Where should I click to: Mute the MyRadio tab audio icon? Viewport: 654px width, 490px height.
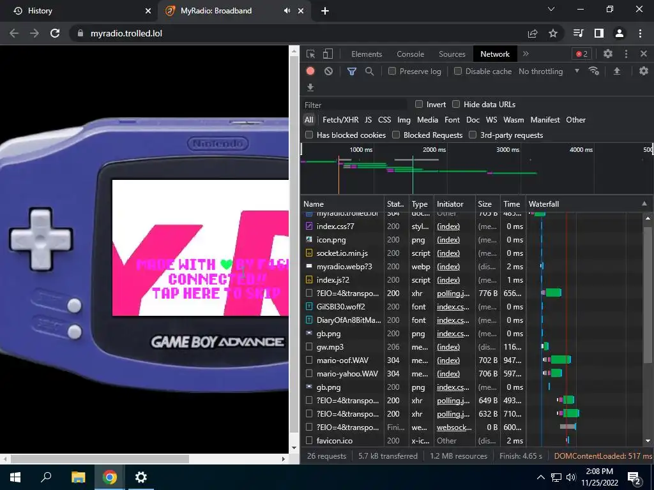click(x=287, y=11)
